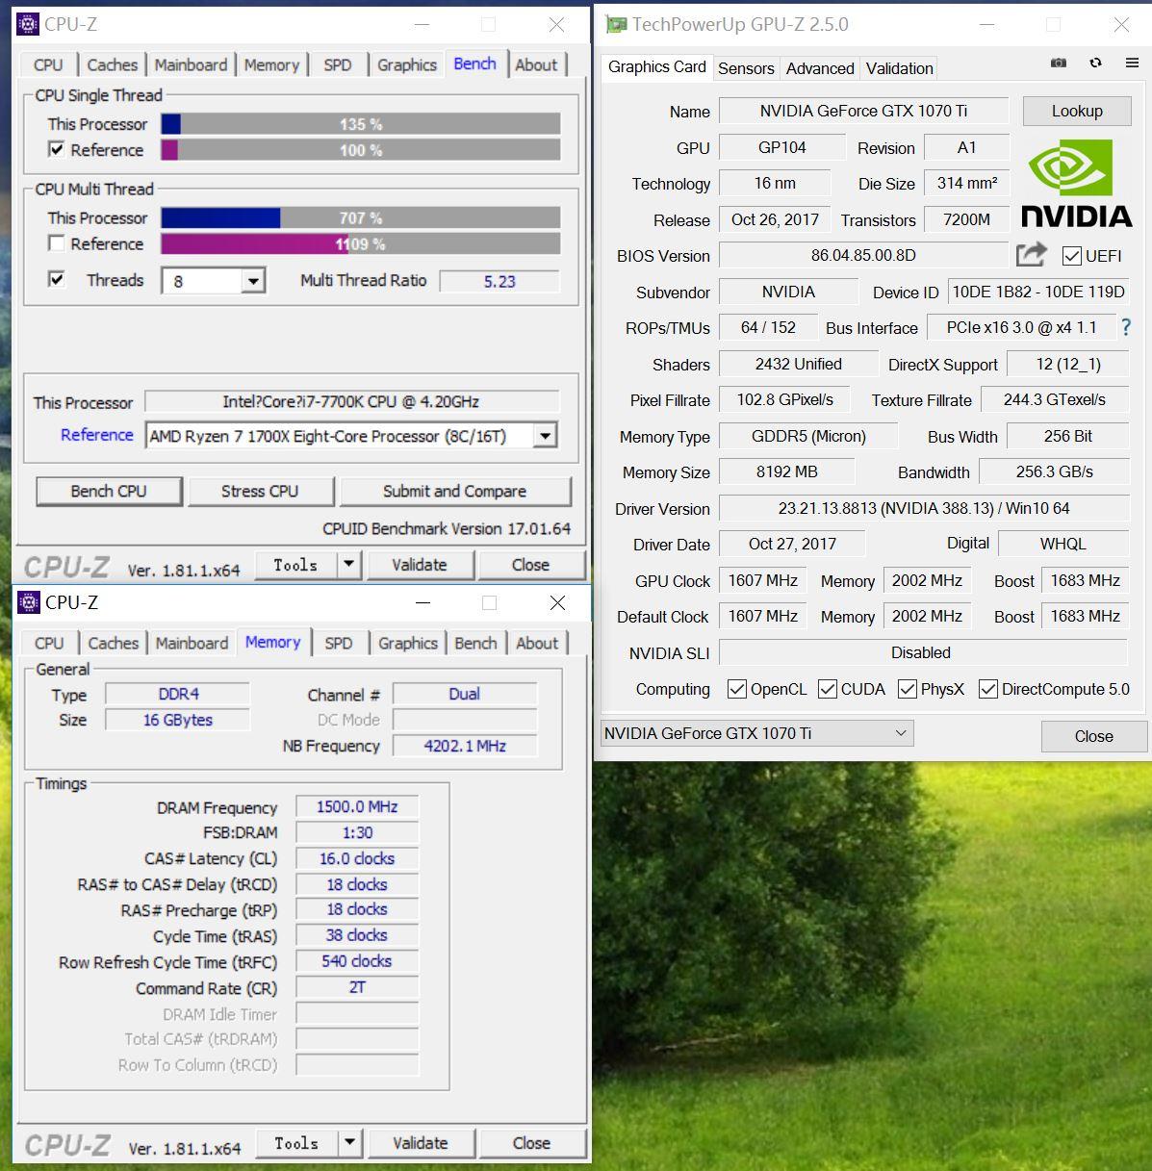Open the Advanced tab in GPU-Z
Viewport: 1152px width, 1171px height.
[820, 68]
